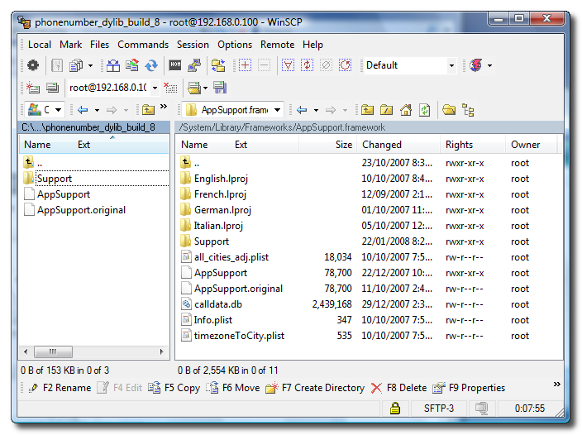This screenshot has height=435, width=582.
Task: Select German.lproj folder in remote panel
Action: tap(222, 210)
